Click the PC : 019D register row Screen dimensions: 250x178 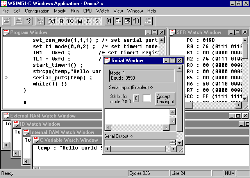(200, 40)
